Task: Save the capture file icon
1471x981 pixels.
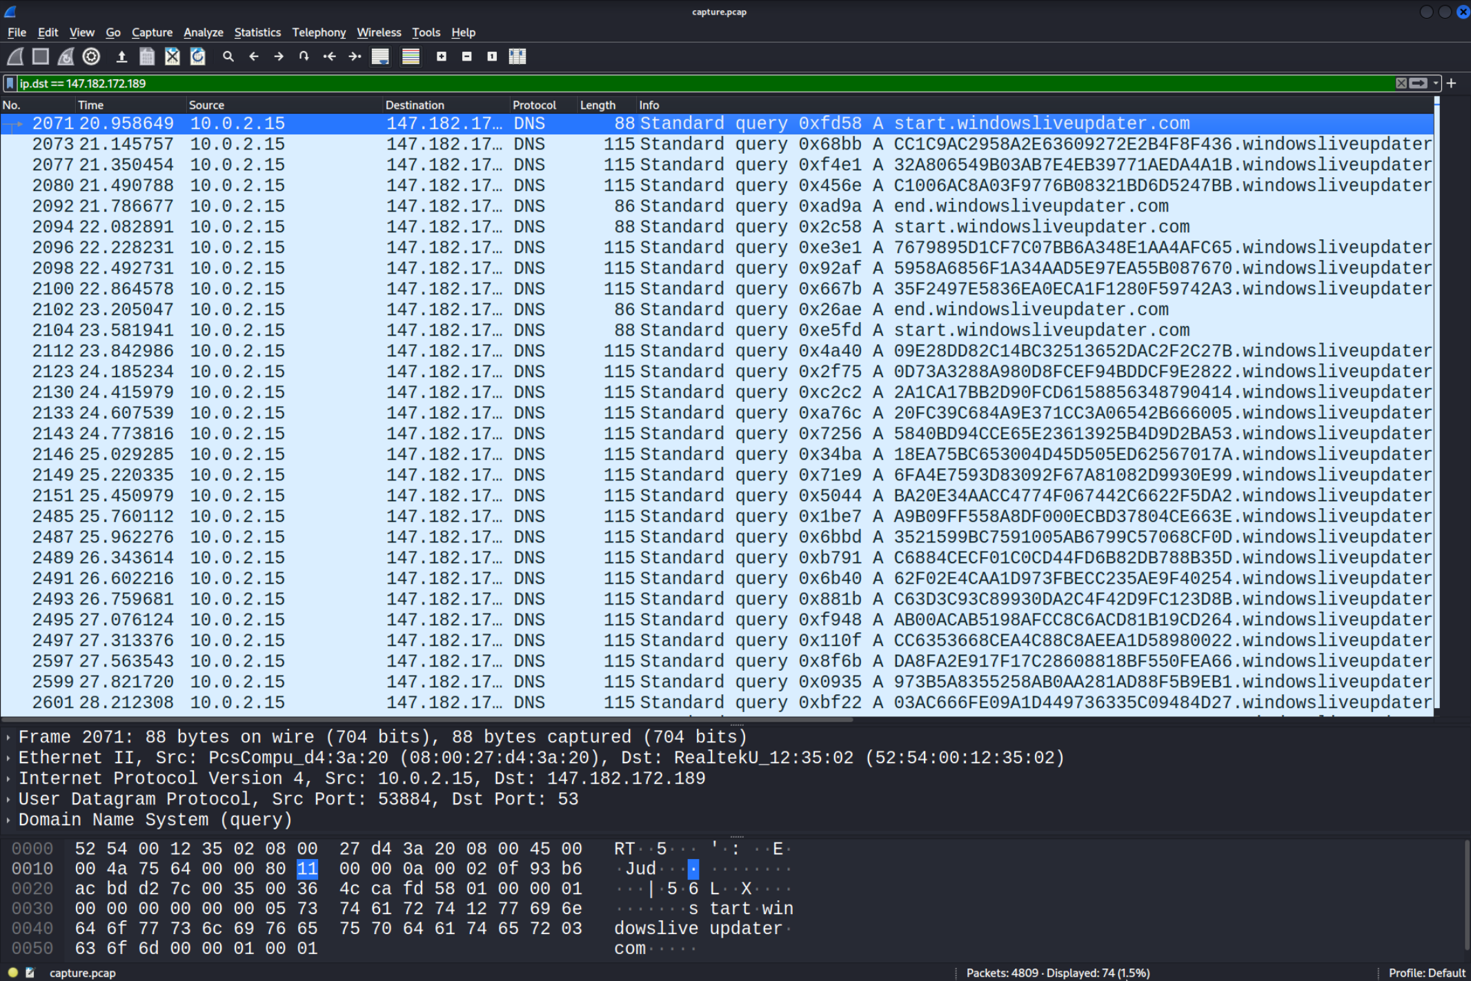Action: pos(147,57)
